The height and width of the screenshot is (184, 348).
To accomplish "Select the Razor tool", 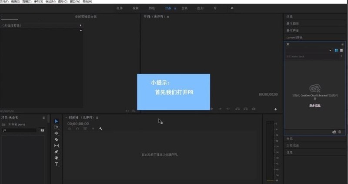I will coord(56,139).
